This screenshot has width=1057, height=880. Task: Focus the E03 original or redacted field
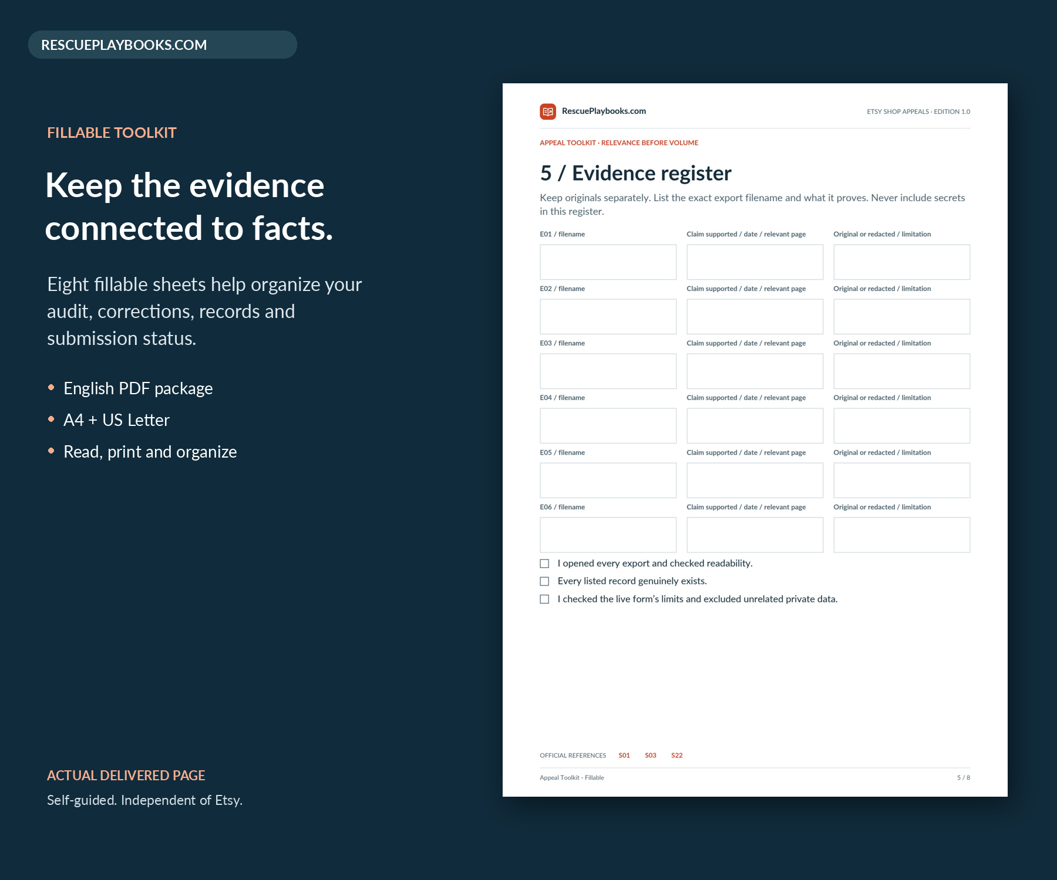tap(901, 371)
